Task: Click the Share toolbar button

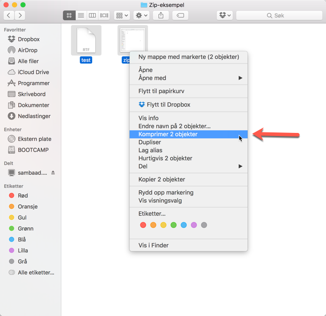Action: click(x=161, y=16)
